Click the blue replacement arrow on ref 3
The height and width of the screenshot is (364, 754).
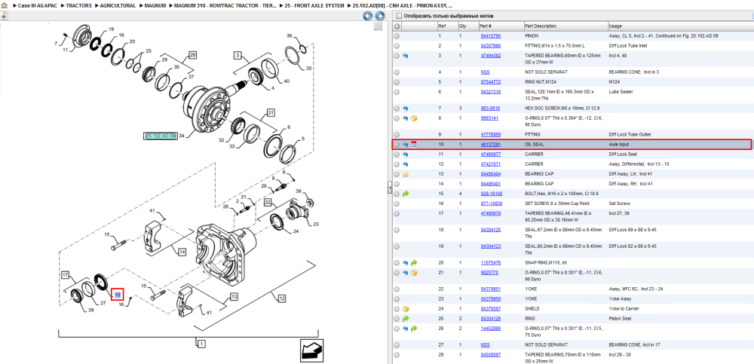pos(406,56)
